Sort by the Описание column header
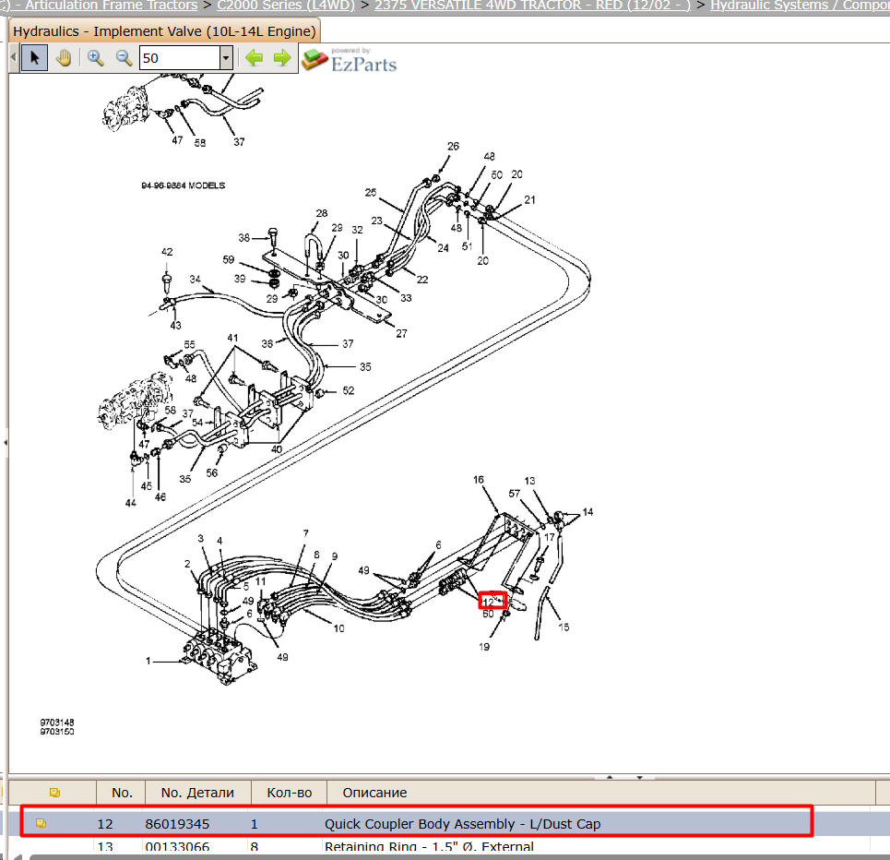Viewport: 890px width, 860px height. [374, 793]
